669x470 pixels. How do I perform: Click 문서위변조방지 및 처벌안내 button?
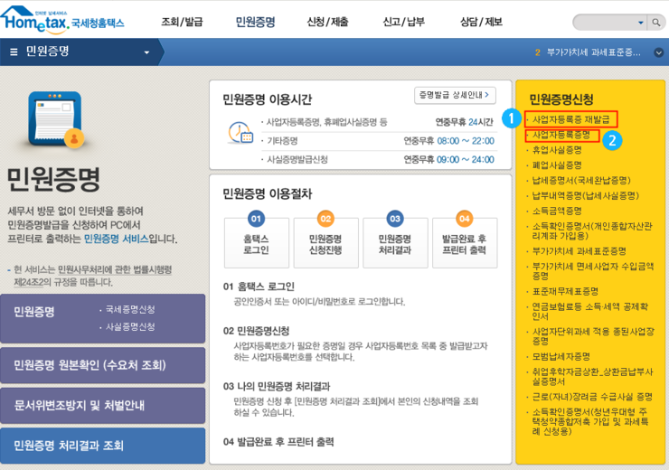[102, 405]
